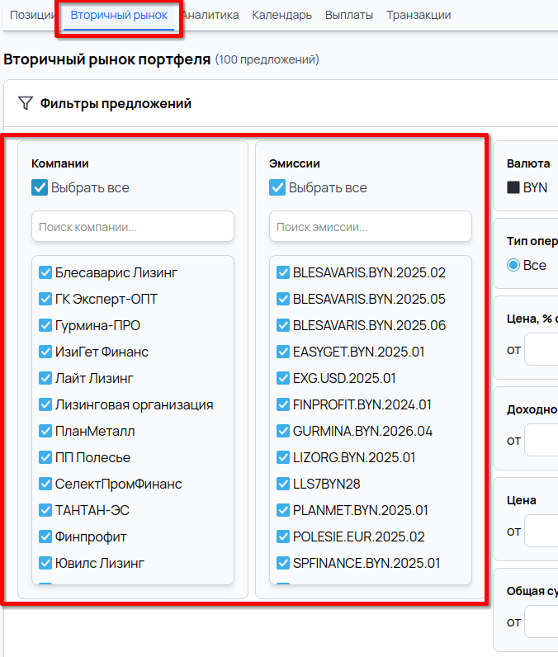Screen dimensions: 558x657
Task: Expand the Фильтры предложений header
Action: 116,103
